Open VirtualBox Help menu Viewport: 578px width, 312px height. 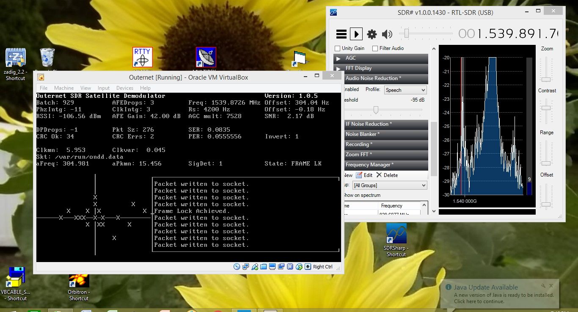point(145,88)
